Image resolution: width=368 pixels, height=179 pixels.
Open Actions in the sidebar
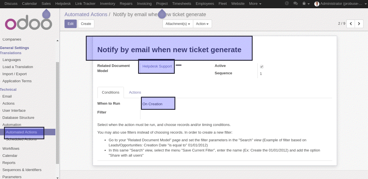pyautogui.click(x=9, y=104)
